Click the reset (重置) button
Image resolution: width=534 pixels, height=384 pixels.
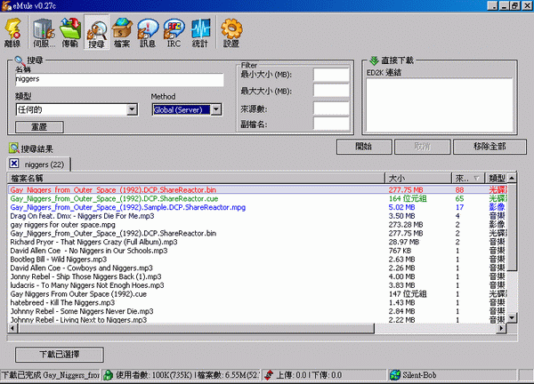(x=39, y=127)
